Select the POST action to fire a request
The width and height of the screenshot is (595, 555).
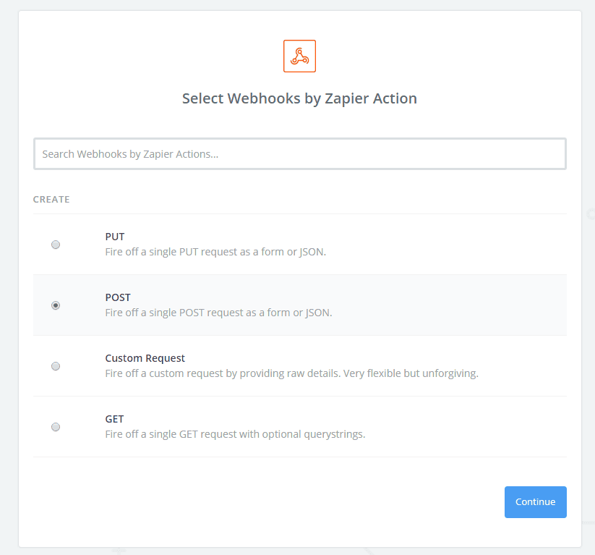tap(289, 305)
